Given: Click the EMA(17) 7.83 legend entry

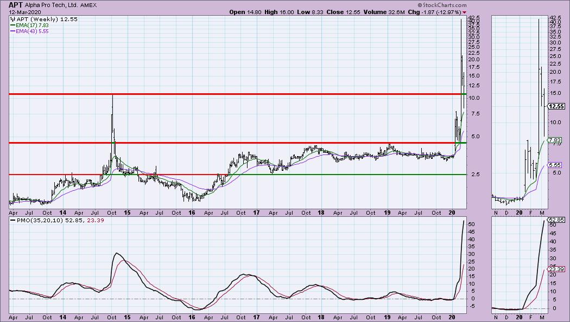Looking at the screenshot, I should 32,25.
